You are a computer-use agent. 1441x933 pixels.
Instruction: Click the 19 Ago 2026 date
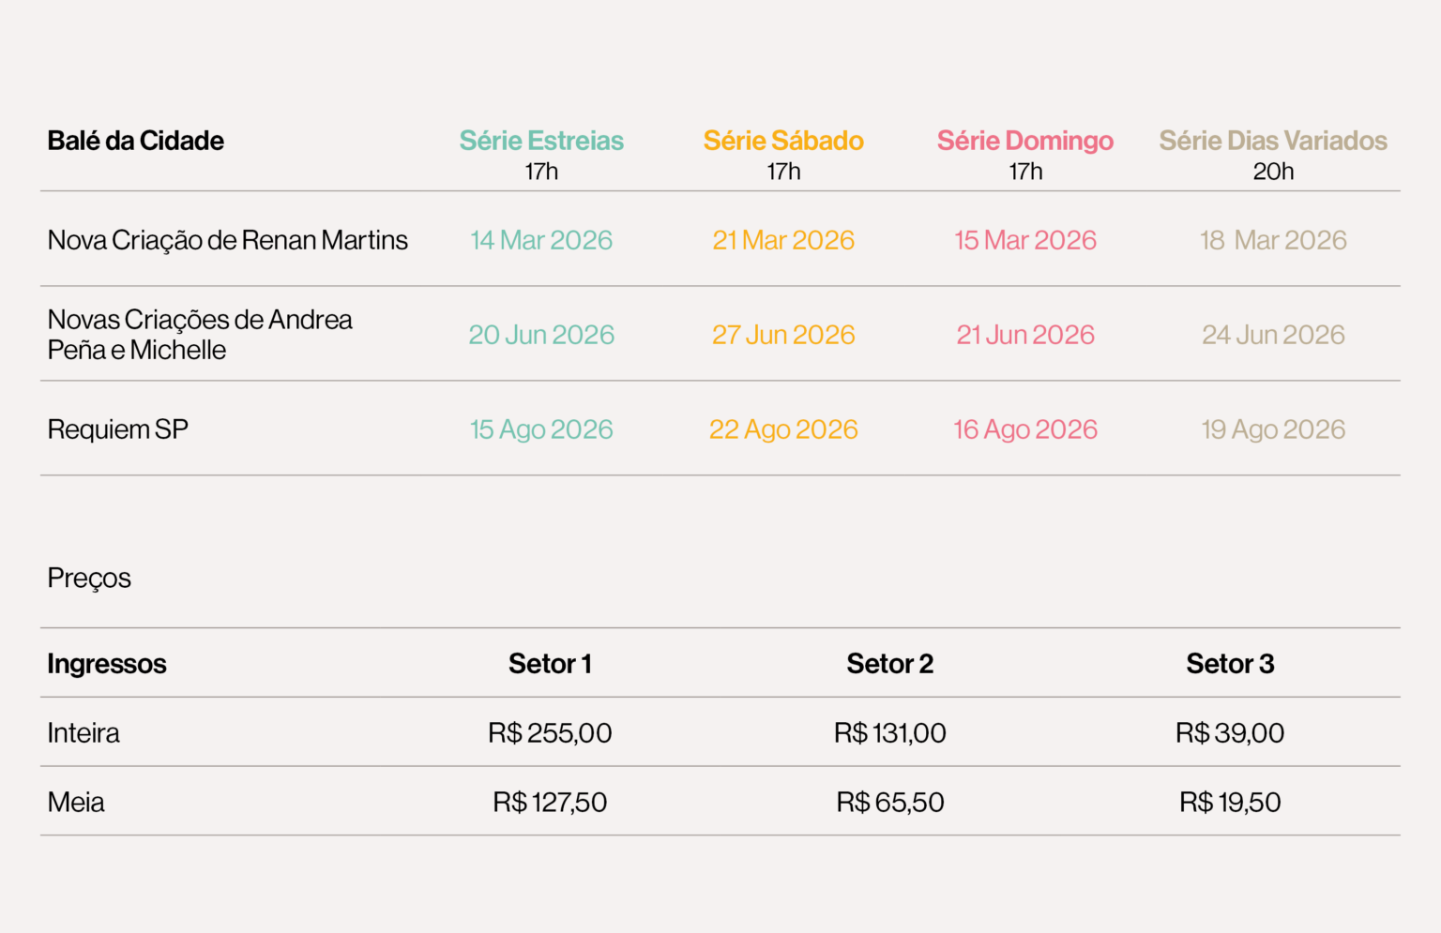pos(1273,429)
